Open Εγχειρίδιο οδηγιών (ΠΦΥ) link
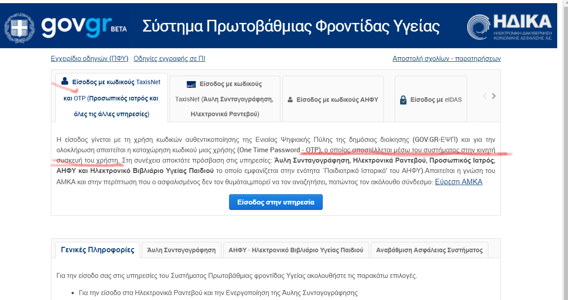568x300 pixels. pos(90,59)
